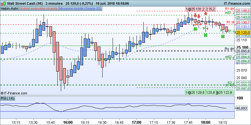251x125 pixels.
Task: Click the green X close marker at 18:00
Action: click(206, 35)
